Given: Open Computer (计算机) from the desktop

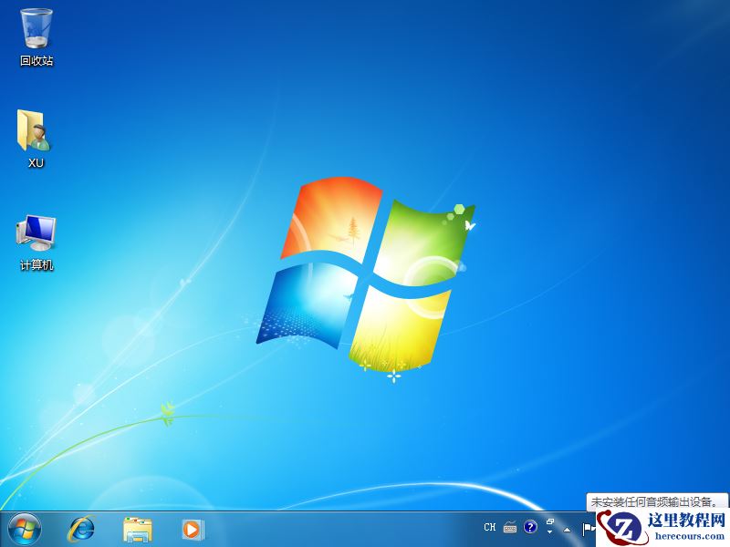Looking at the screenshot, I should pos(33,232).
